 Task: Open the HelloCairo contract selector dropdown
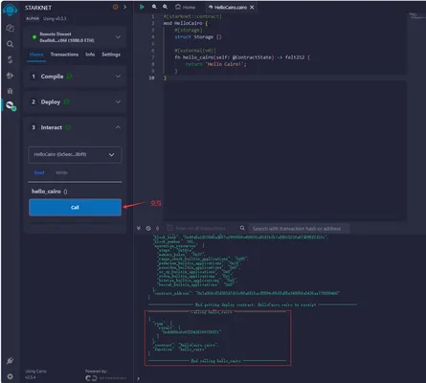click(x=75, y=155)
